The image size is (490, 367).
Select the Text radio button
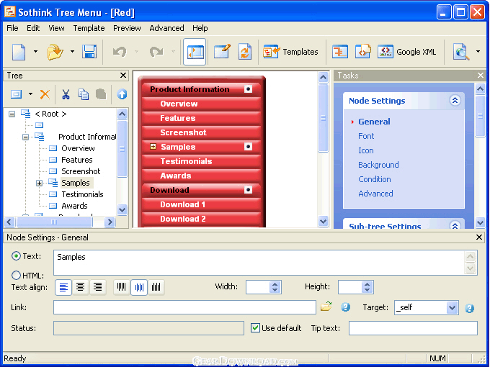[x=16, y=256]
